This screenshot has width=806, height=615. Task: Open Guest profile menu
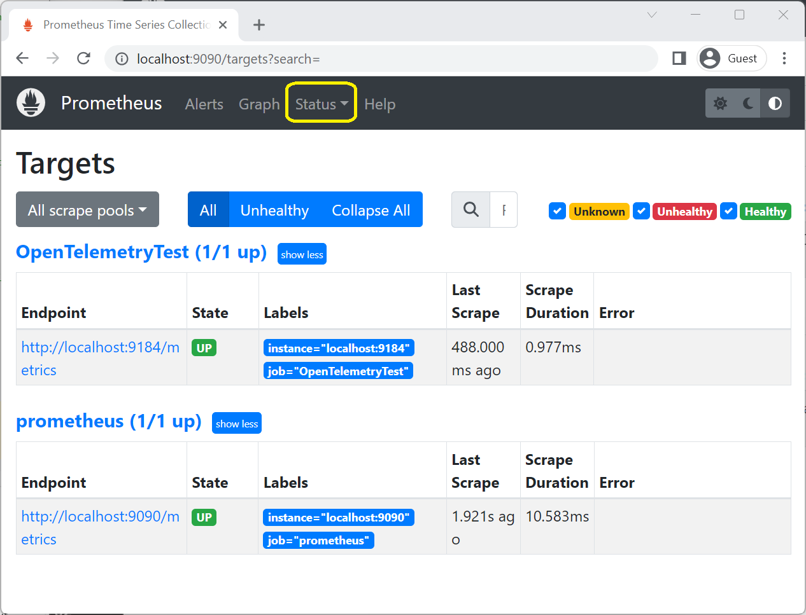point(732,59)
